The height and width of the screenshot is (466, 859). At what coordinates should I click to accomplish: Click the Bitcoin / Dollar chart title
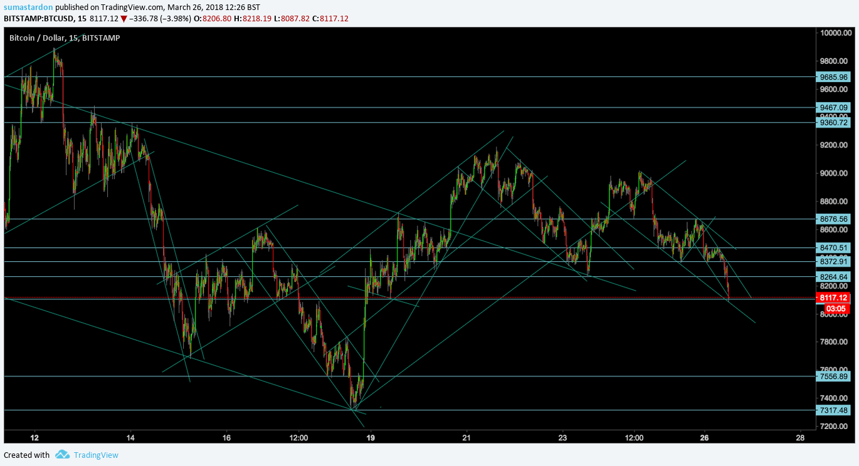tap(65, 38)
